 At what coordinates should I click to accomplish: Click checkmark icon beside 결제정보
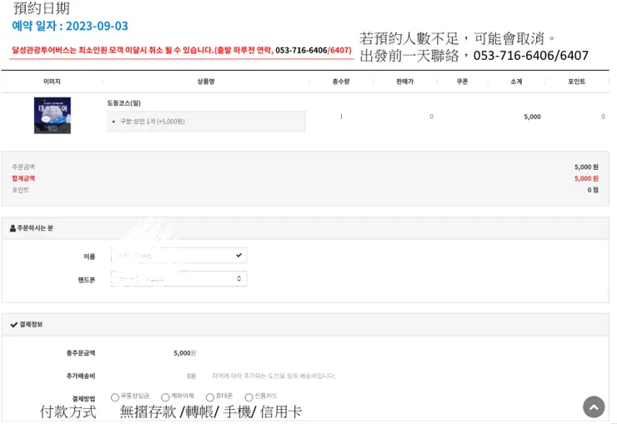14,325
